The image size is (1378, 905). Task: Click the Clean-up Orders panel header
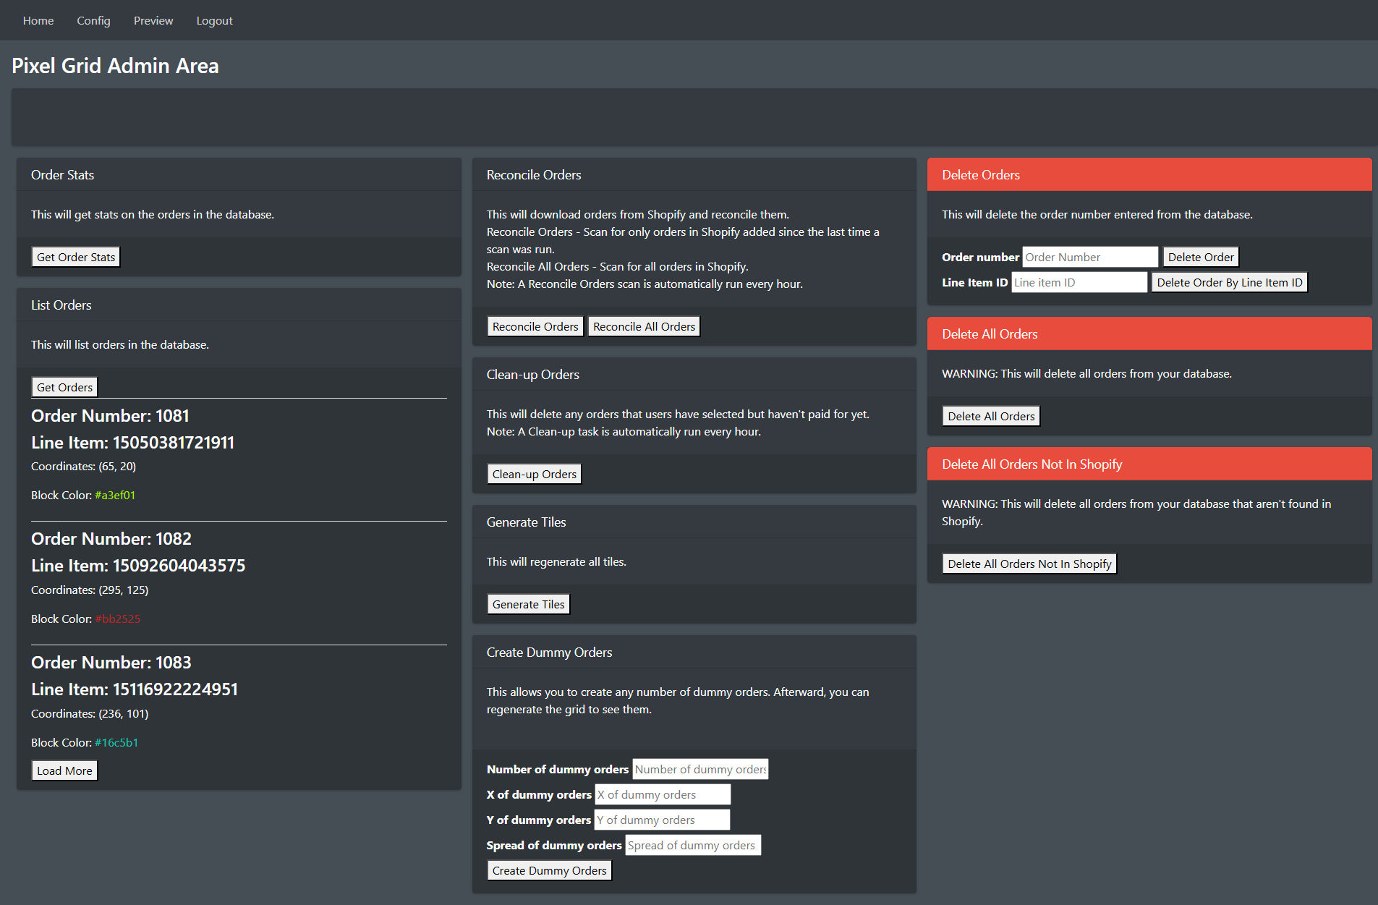pyautogui.click(x=694, y=374)
